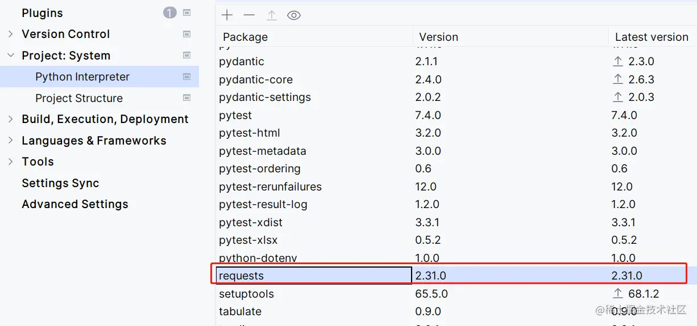Expand the Version Control section
697x326 pixels.
click(10, 34)
